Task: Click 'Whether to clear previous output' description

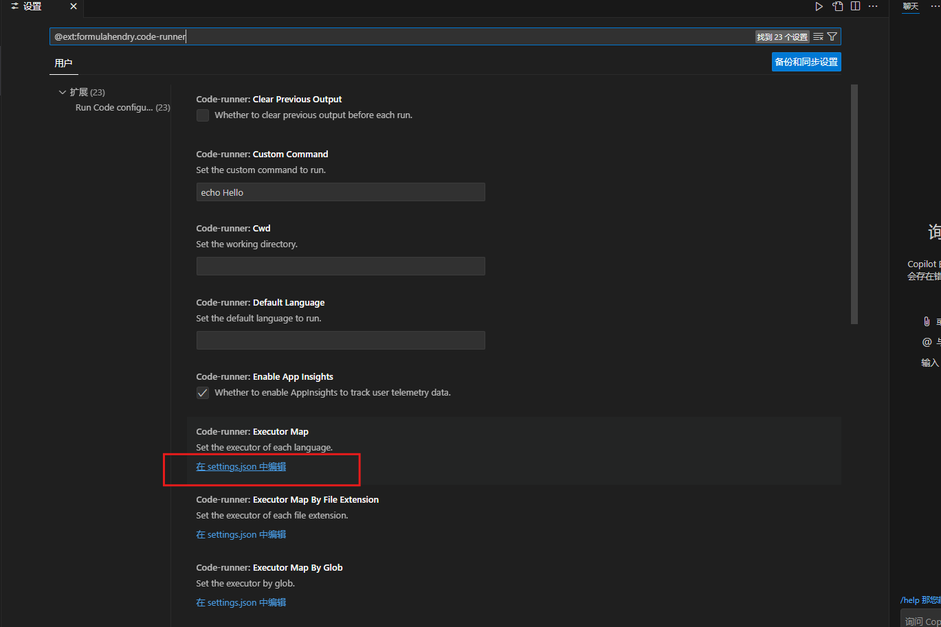Action: [x=313, y=115]
